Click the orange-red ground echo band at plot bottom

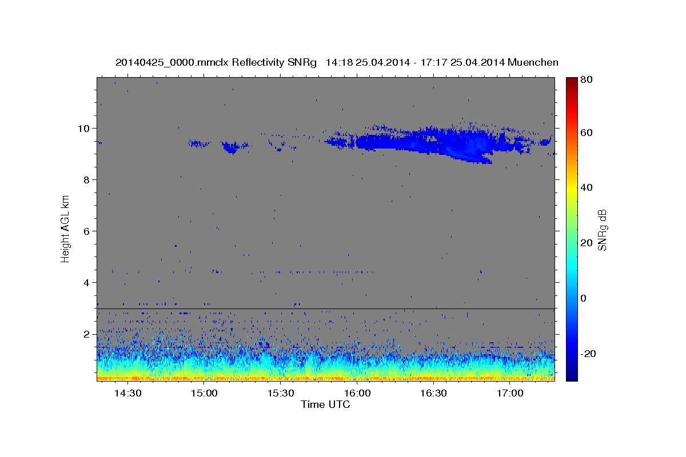[x=325, y=378]
